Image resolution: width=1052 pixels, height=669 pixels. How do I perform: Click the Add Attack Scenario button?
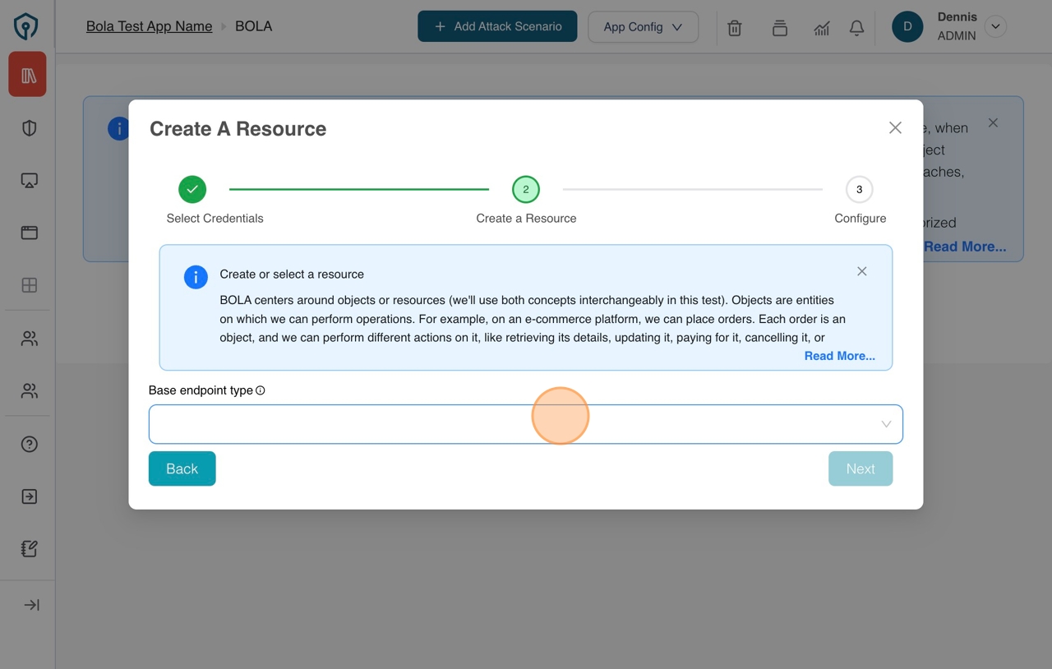(496, 25)
